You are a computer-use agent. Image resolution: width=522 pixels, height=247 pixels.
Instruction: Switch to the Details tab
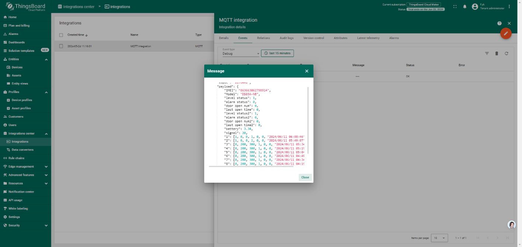tap(224, 38)
